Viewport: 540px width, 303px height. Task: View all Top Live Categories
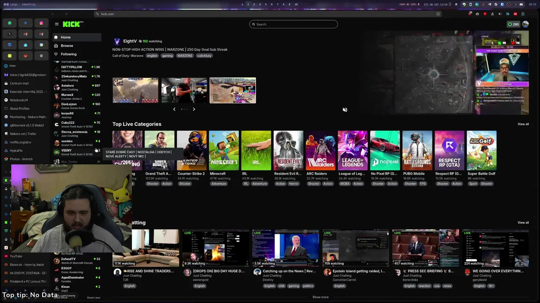coord(523,124)
